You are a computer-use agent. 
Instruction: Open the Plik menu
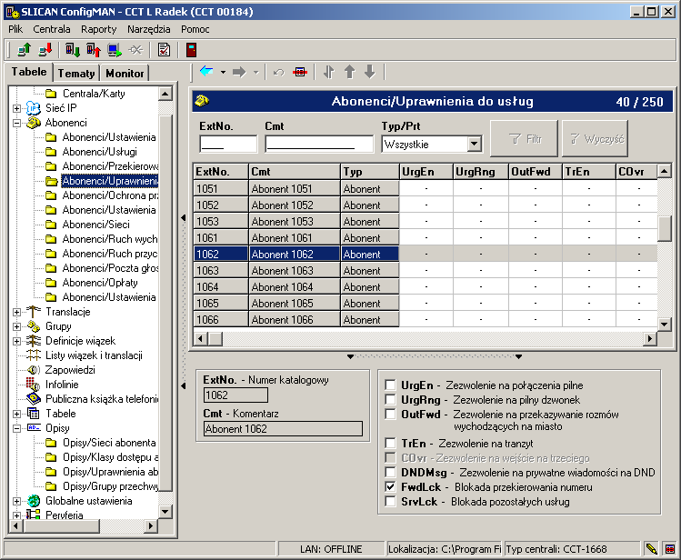tap(15, 29)
